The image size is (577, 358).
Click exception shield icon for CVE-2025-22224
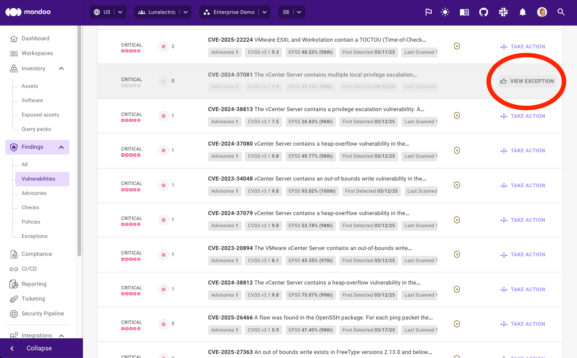tap(457, 46)
